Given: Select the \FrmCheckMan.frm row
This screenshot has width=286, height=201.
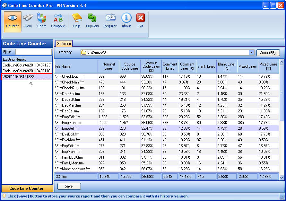Looking at the screenshot, I should [167, 82].
